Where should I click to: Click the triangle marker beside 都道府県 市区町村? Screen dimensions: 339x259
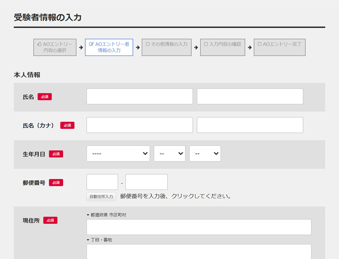pyautogui.click(x=88, y=215)
